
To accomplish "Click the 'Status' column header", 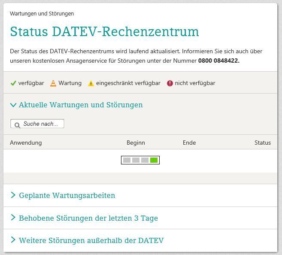I will pos(262,143).
